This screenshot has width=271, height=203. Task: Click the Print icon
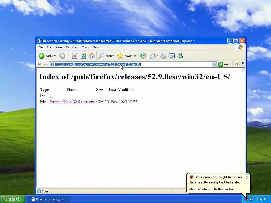(163, 56)
